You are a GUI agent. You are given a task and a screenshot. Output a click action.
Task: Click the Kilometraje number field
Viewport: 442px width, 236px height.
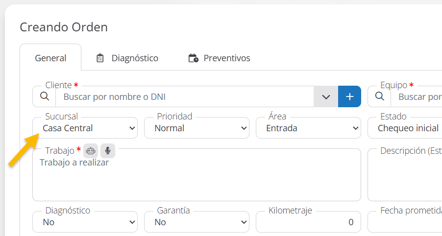tap(309, 222)
